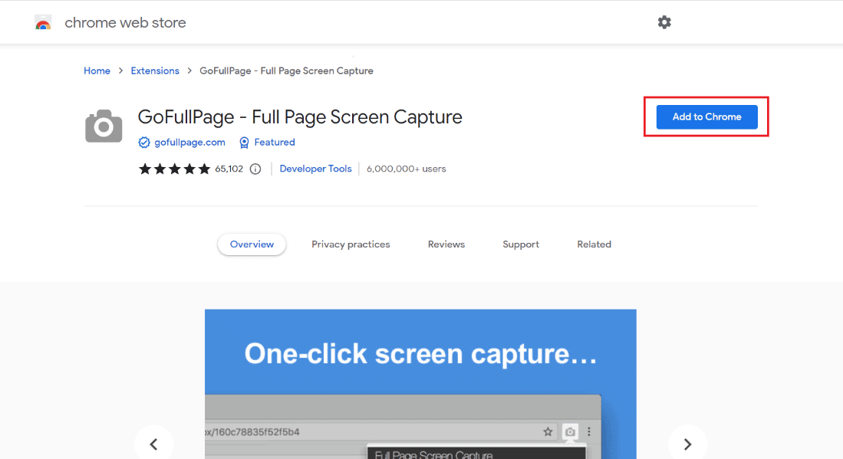Image resolution: width=843 pixels, height=459 pixels.
Task: Click the three-dot menu in the preview image
Action: [x=589, y=431]
